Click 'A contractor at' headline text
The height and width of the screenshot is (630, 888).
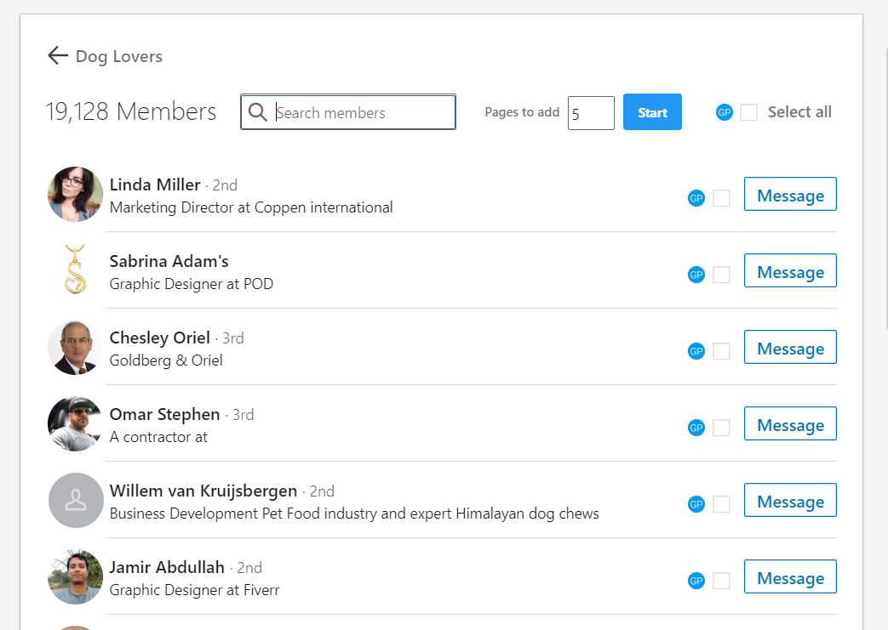(158, 437)
